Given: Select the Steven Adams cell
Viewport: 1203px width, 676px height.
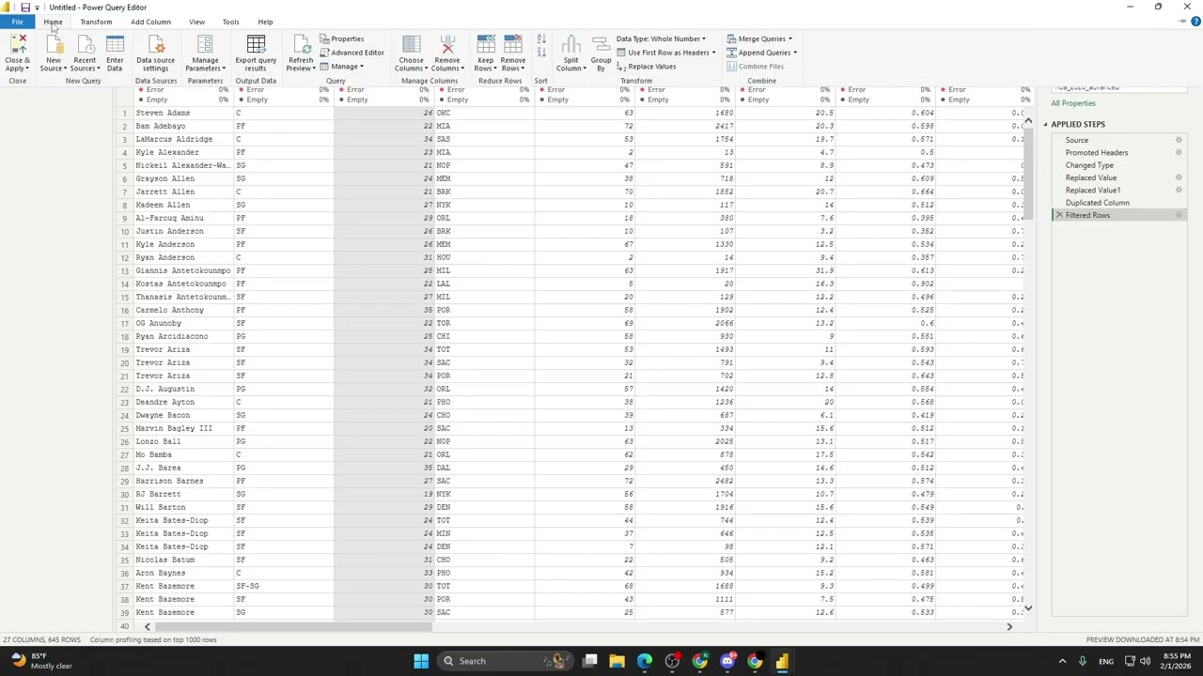Looking at the screenshot, I should (182, 113).
